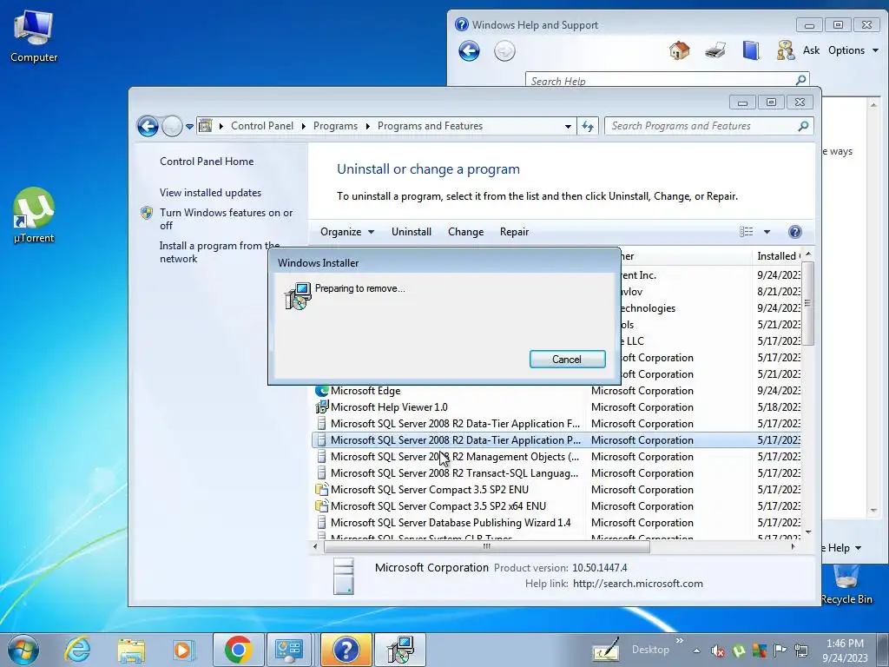Open Windows Media Player from taskbar

point(182,650)
